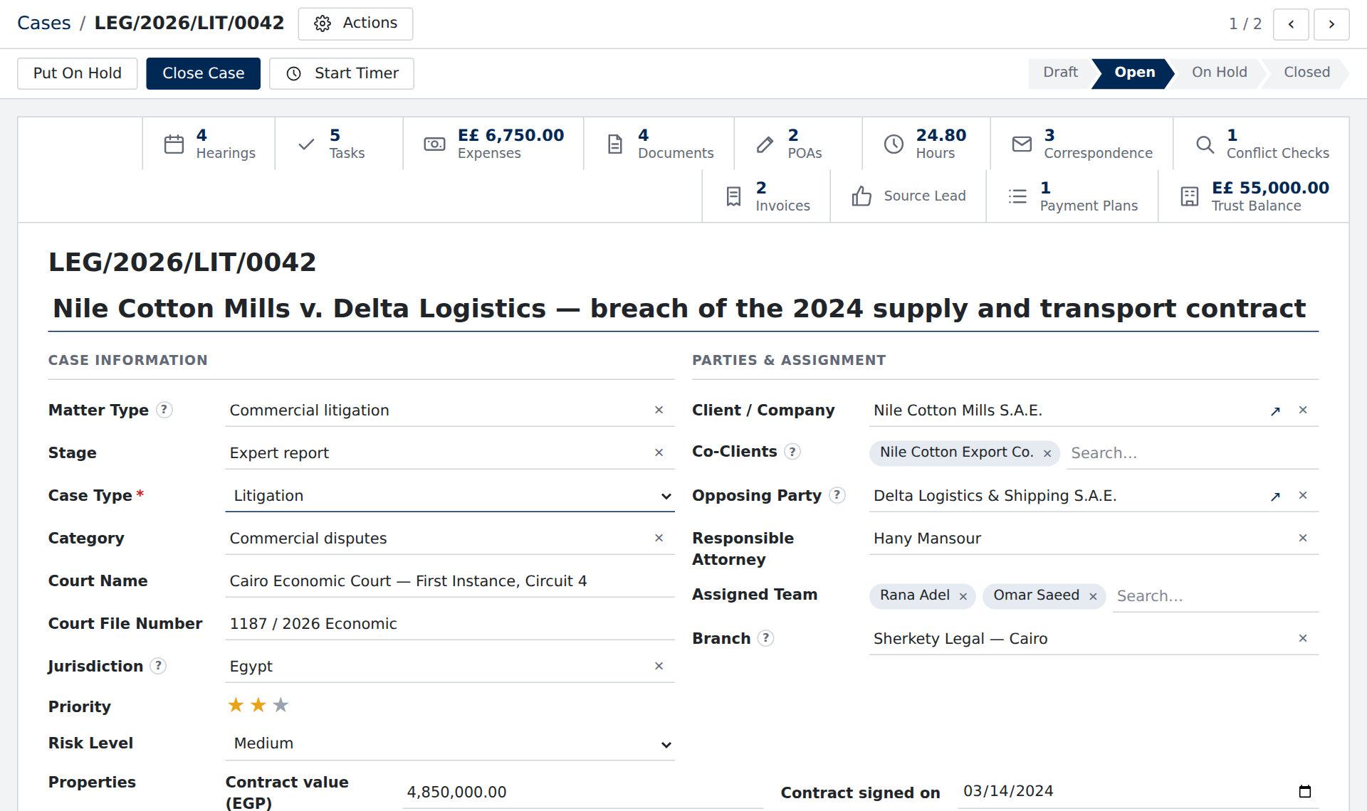Screen dimensions: 1367x811
Task: Go back to Cases breadcrumb
Action: pyautogui.click(x=44, y=23)
